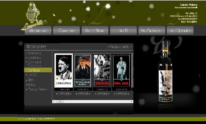Image resolution: width=206 pixels, height=124 pixels.
Task: Click the glowing Lunardelli logo crest
Action: (x=33, y=16)
